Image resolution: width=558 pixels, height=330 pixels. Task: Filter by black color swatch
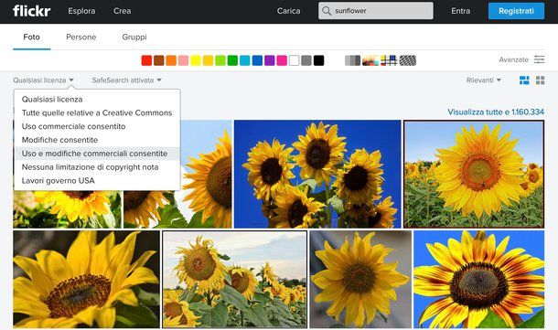pos(319,60)
